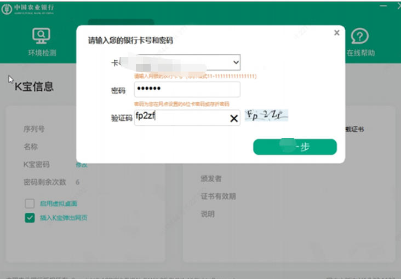Click the 验证码 captcha input field
This screenshot has width=401, height=279.
[187, 118]
